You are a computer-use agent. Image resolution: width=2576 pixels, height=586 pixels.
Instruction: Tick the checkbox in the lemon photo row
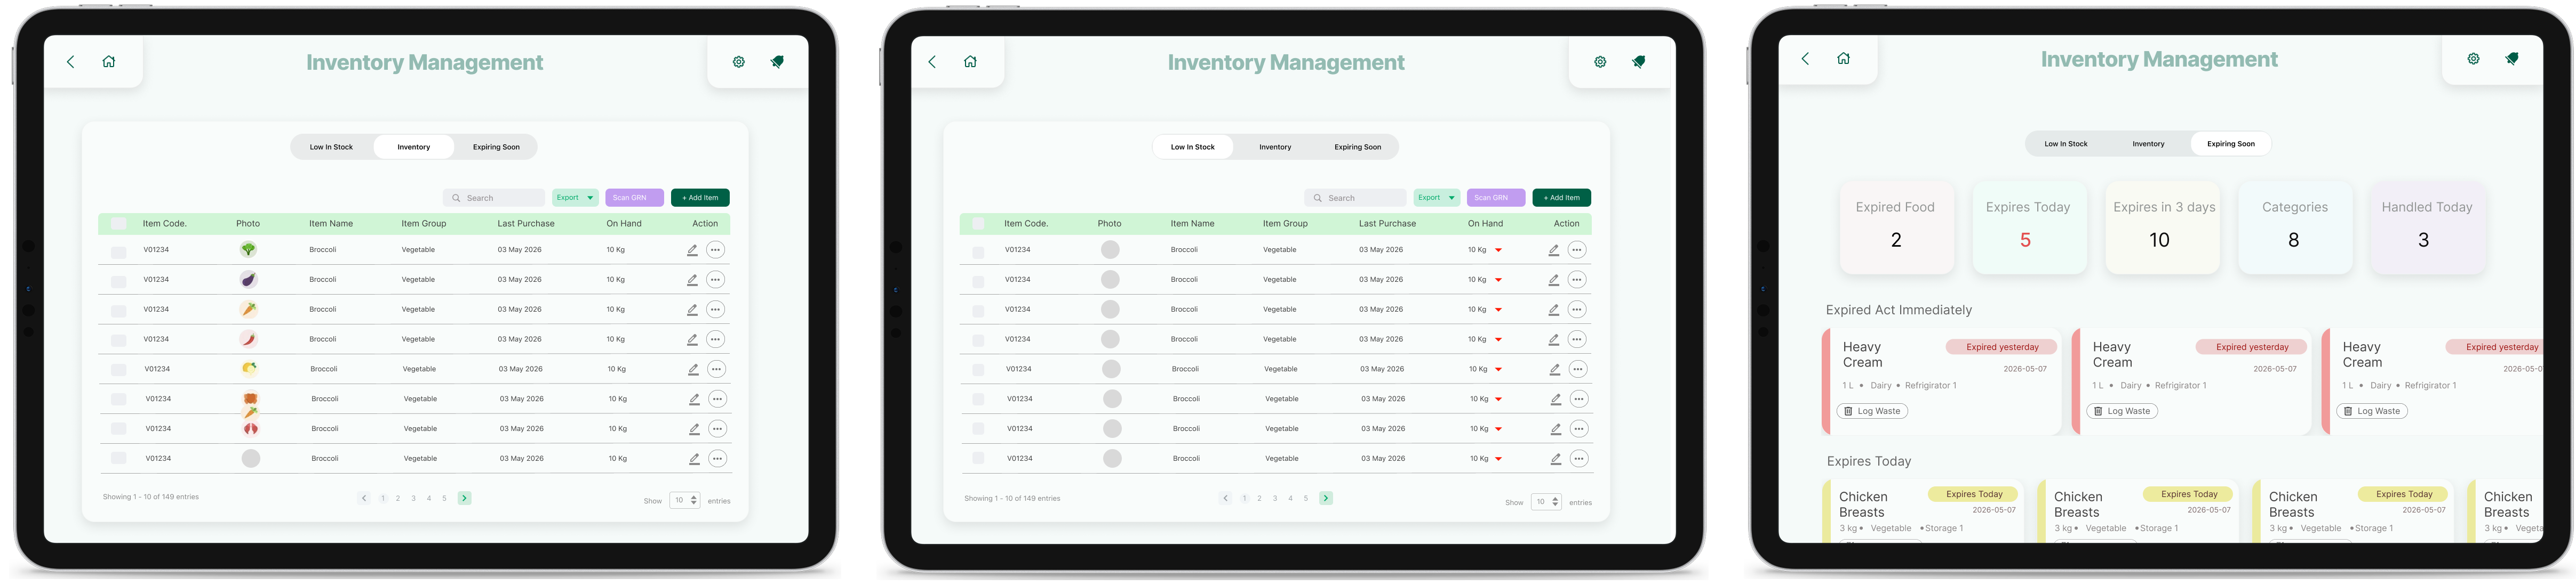118,370
